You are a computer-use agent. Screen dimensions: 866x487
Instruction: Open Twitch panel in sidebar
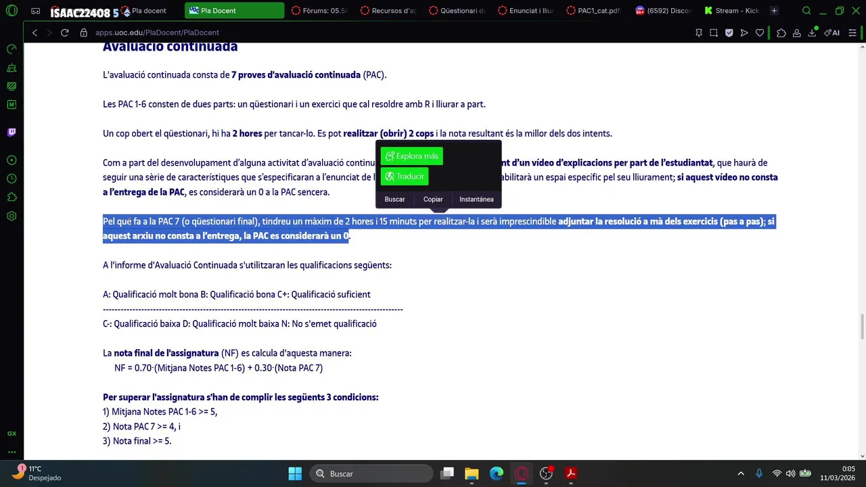point(12,132)
